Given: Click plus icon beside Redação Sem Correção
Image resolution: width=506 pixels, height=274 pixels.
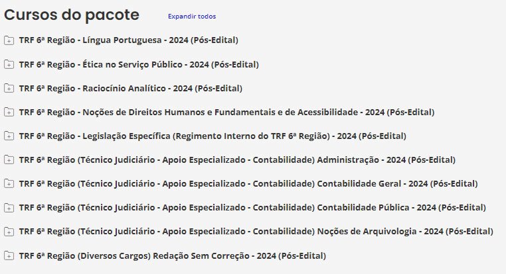Looking at the screenshot, I should click(x=9, y=255).
